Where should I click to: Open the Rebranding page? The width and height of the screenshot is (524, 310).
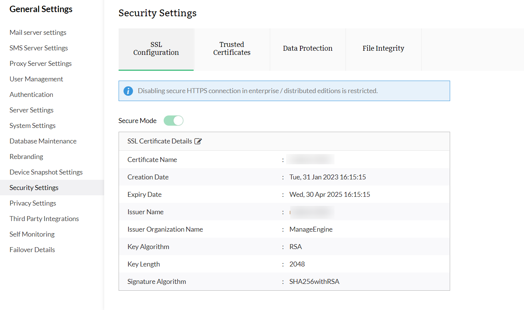pos(26,156)
